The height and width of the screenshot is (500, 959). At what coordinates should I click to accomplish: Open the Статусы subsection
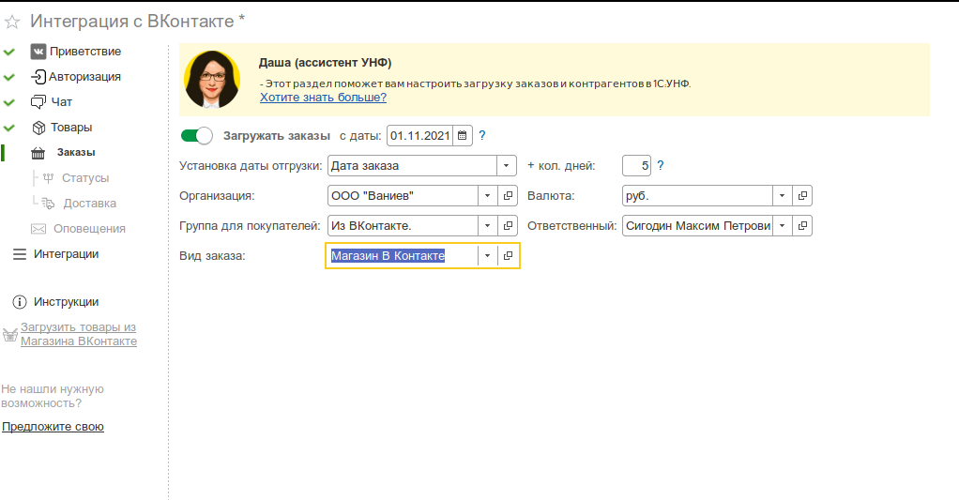point(85,178)
